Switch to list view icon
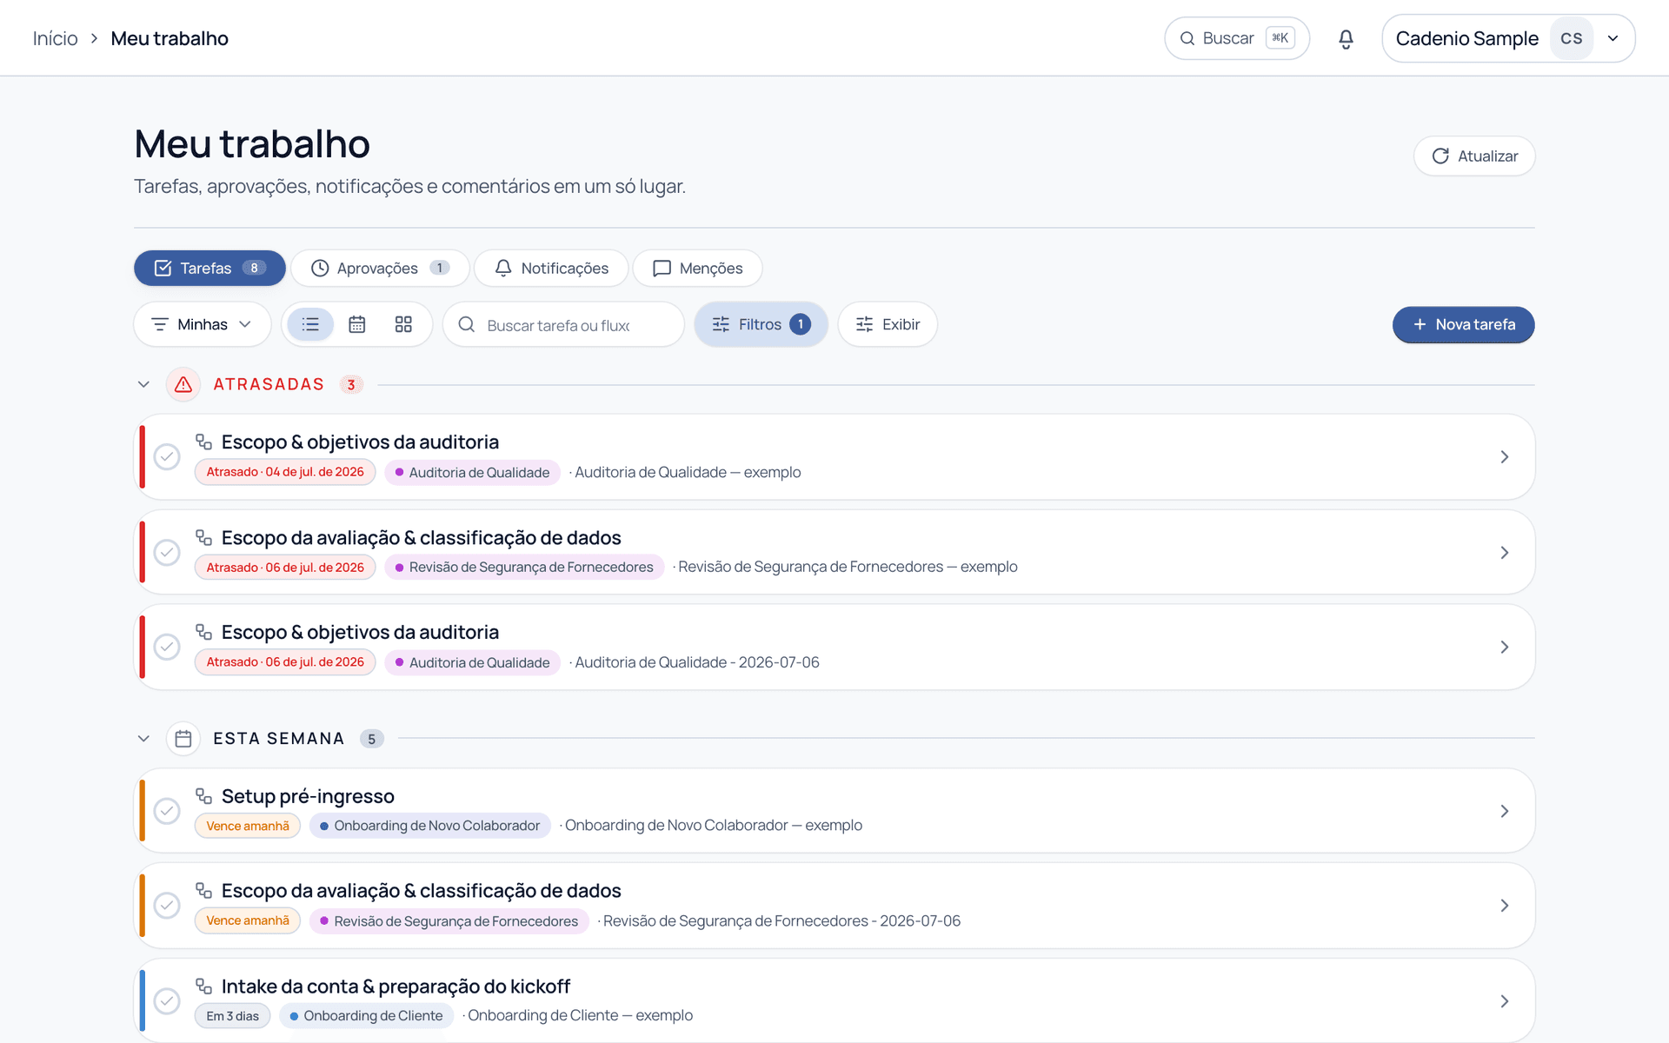 click(310, 324)
